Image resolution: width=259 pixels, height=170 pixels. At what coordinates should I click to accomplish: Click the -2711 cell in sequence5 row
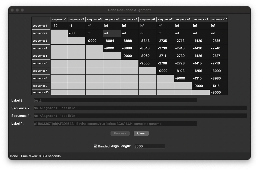(165, 56)
